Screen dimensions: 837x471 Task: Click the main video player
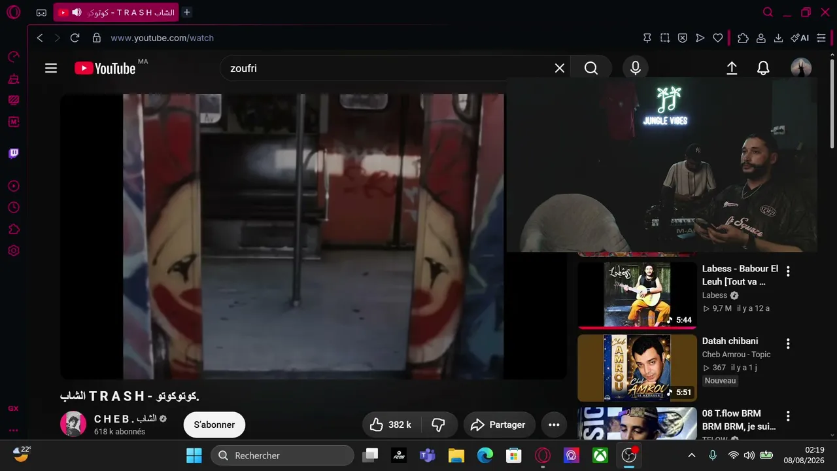pyautogui.click(x=314, y=236)
